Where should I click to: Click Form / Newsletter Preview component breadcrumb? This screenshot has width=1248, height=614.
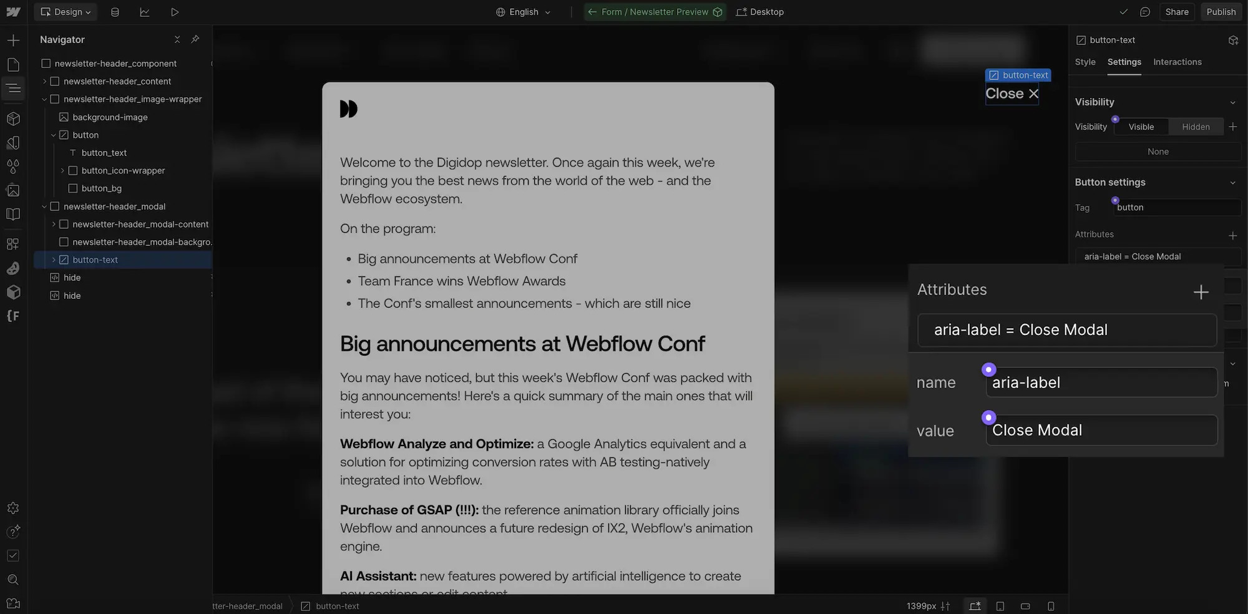tap(655, 12)
